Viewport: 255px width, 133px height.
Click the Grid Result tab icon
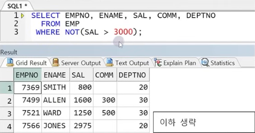click(10, 62)
